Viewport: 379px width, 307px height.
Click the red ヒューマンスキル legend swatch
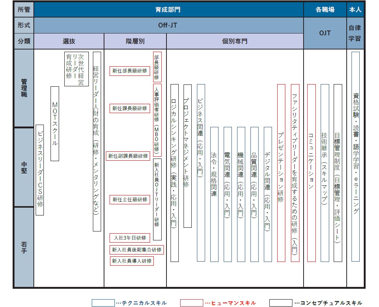(x=192, y=303)
